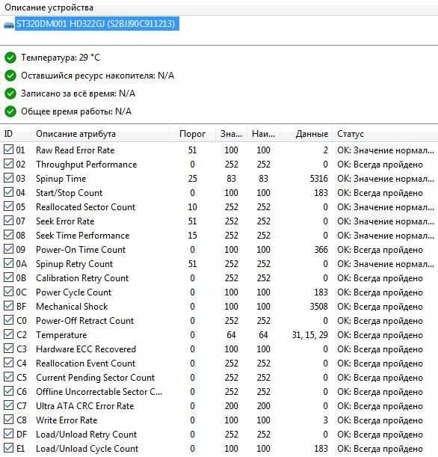Image resolution: width=438 pixels, height=457 pixels.
Task: Disable the C5 Current Pending Sector Count checkbox
Action: point(8,377)
